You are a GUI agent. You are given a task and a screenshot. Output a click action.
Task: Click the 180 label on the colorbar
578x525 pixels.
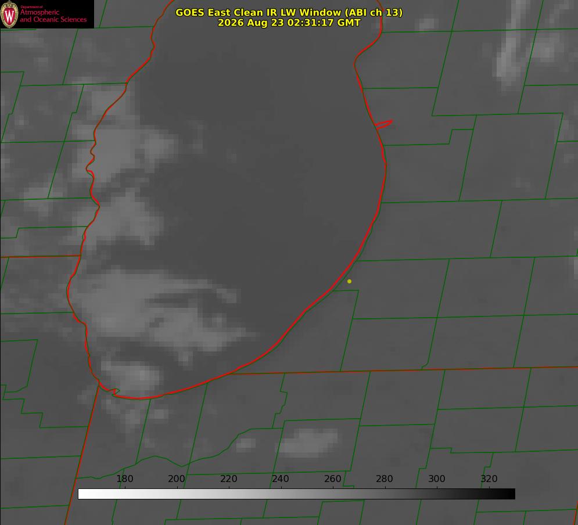tap(124, 479)
